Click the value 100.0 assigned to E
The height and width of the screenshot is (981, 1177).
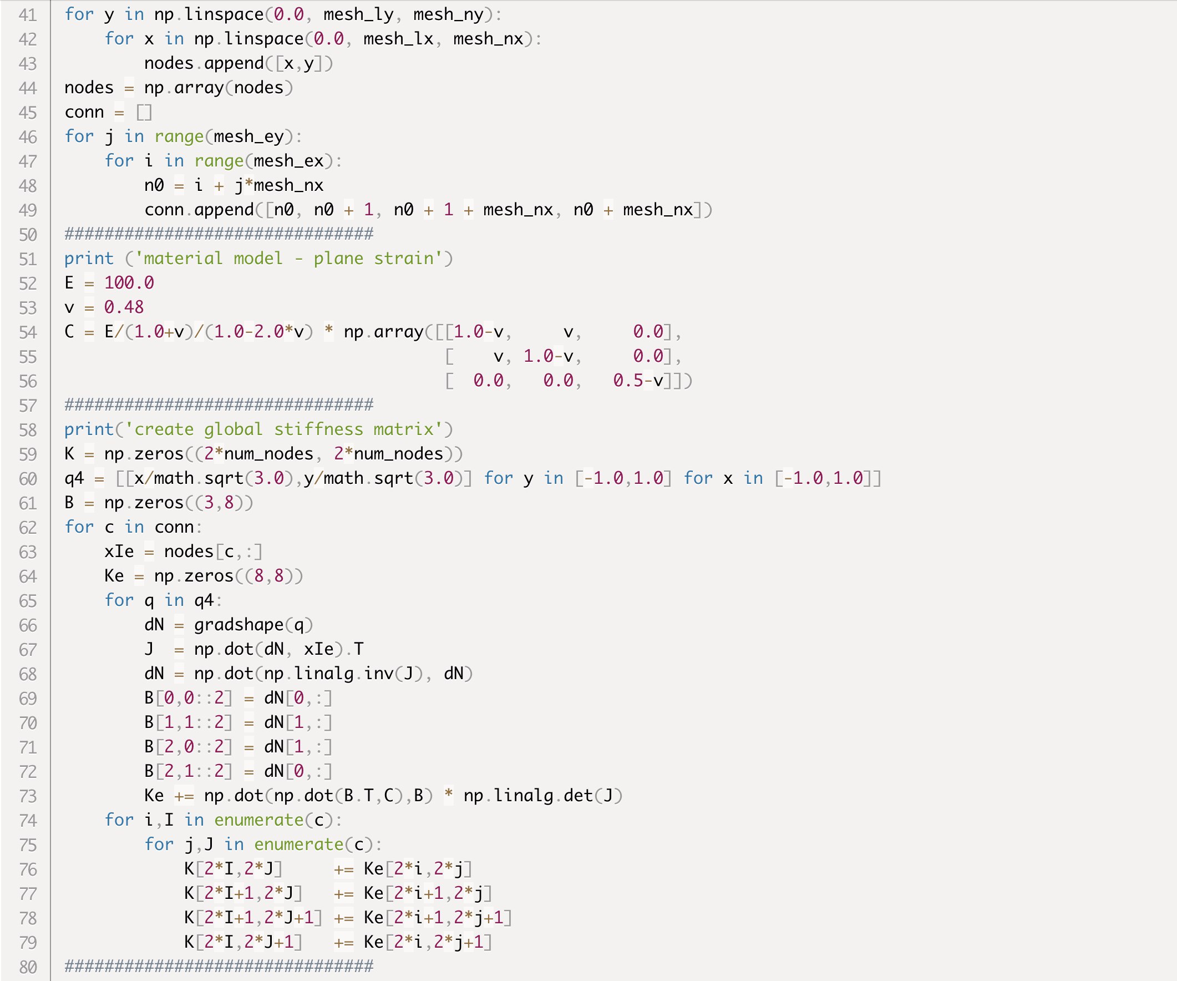pos(129,283)
